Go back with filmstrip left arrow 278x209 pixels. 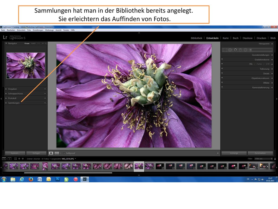19,159
